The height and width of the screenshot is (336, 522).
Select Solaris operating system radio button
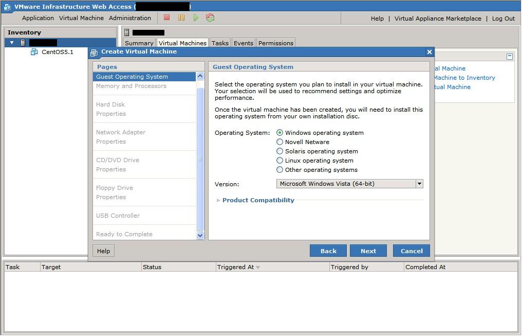coord(279,151)
